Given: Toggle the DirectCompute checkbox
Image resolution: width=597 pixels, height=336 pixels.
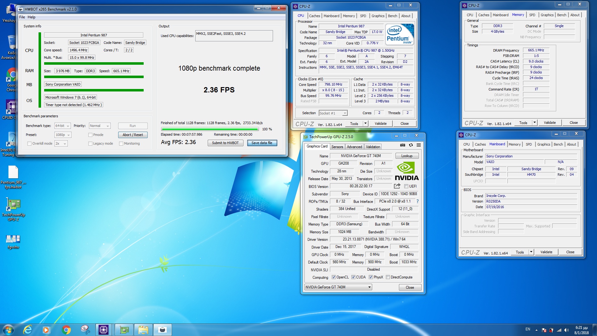Looking at the screenshot, I should tap(388, 277).
